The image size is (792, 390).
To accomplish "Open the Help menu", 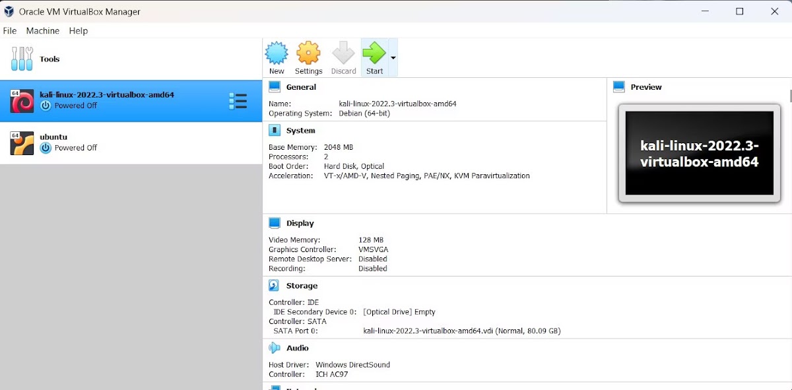I will pos(79,30).
